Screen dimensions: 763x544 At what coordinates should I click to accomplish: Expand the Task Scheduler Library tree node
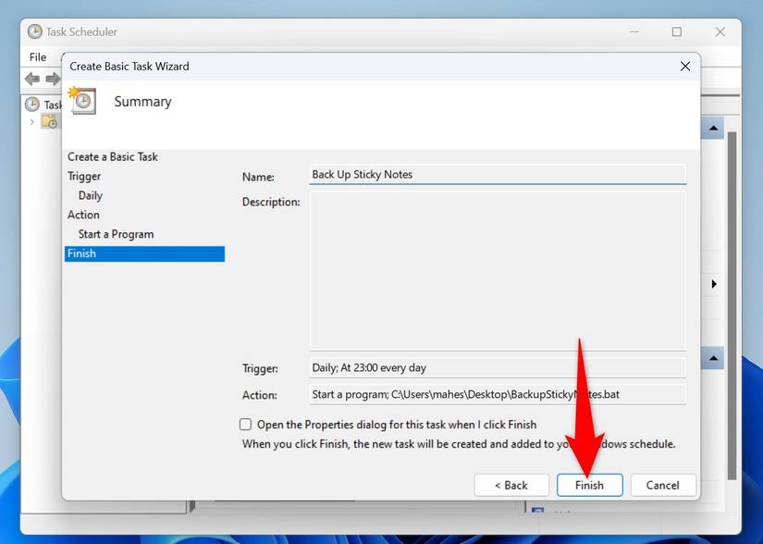tap(32, 121)
